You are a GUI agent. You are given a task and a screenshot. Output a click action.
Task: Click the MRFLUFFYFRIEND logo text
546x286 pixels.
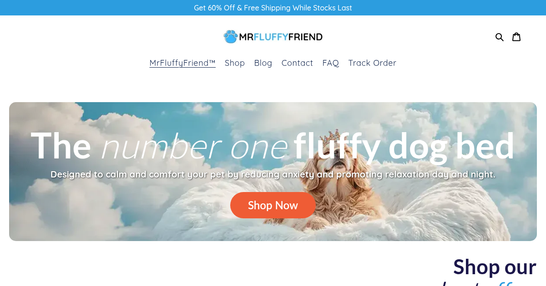[x=281, y=37]
